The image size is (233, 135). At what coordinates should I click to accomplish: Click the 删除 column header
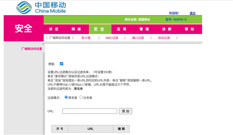pyautogui.click(x=121, y=129)
